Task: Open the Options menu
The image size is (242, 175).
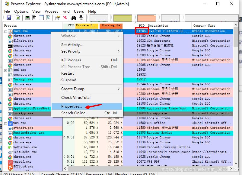Action: (21, 11)
